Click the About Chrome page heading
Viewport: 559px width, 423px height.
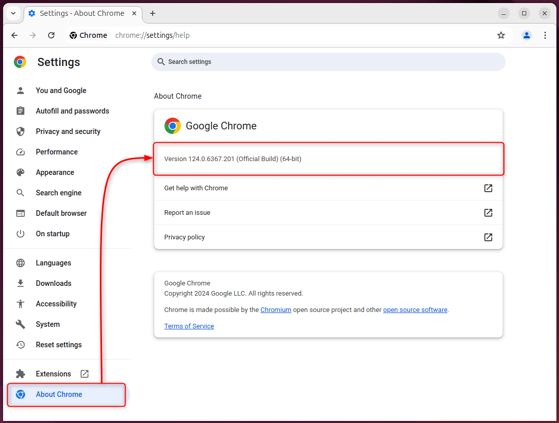(178, 96)
